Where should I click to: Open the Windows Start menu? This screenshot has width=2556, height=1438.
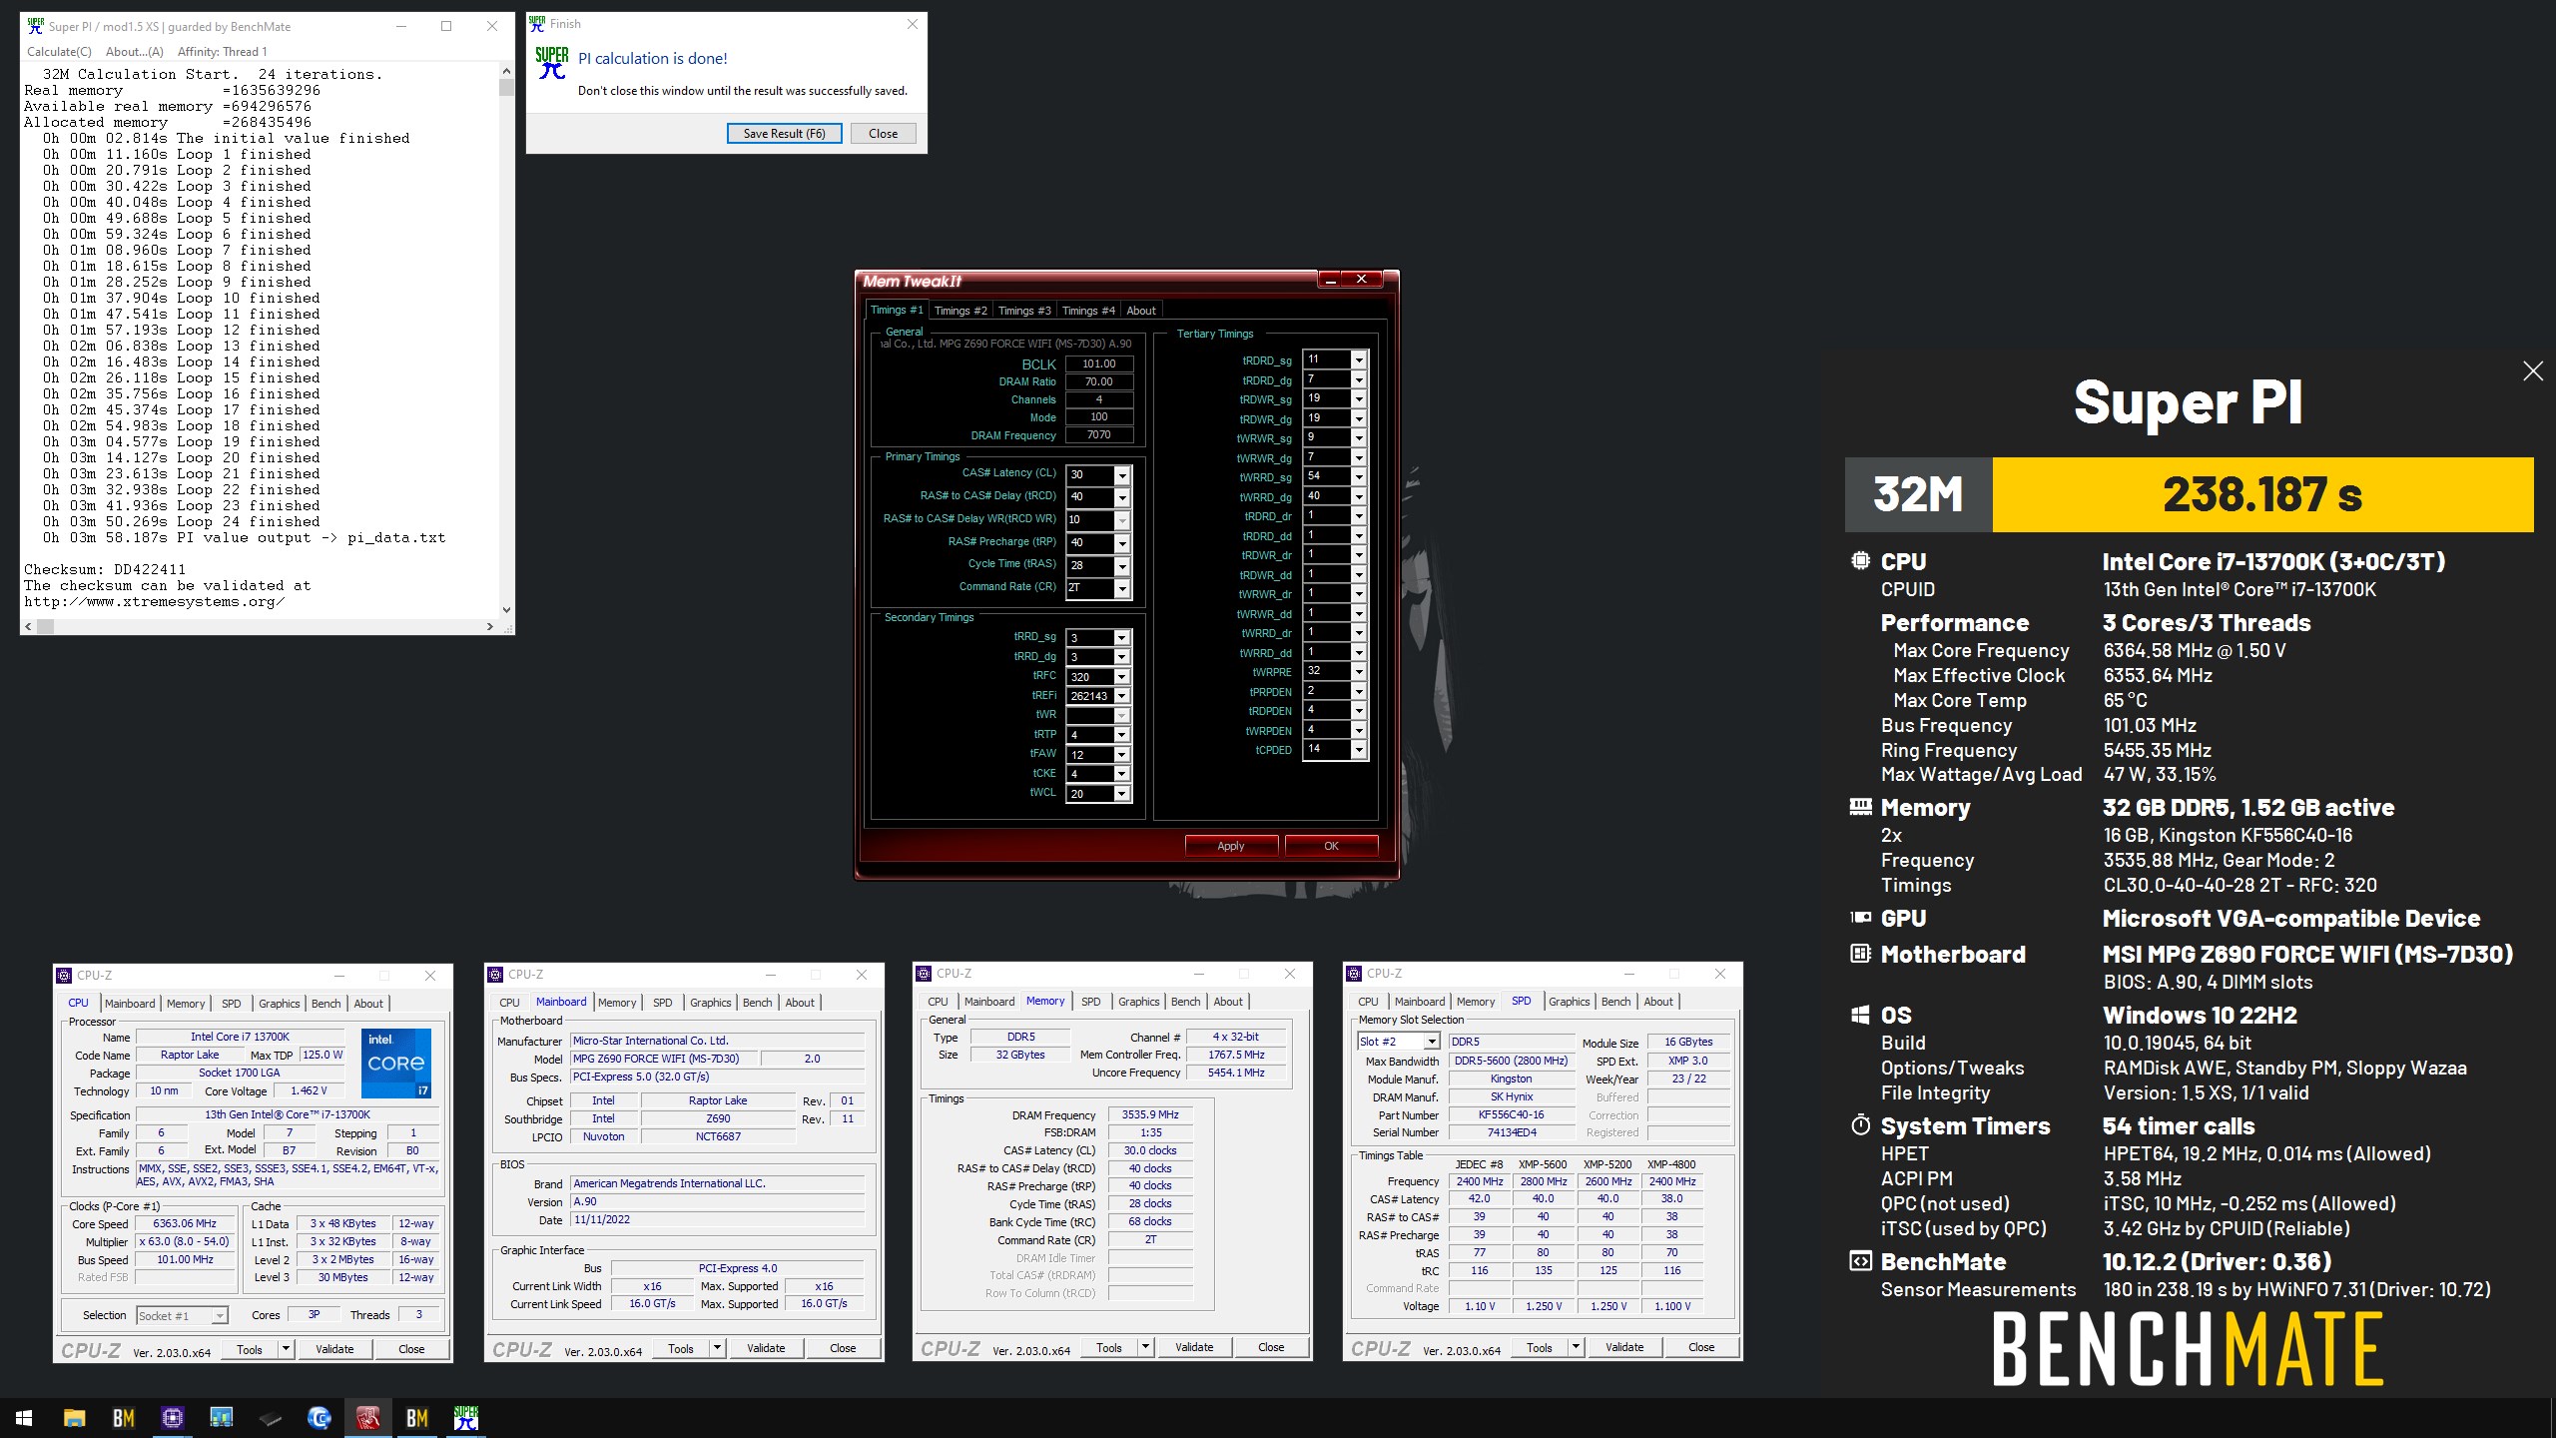[x=24, y=1418]
